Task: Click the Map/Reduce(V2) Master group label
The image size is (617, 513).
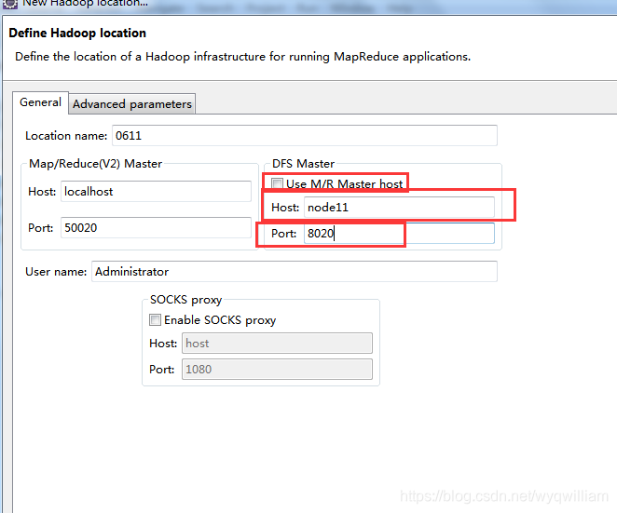Action: tap(96, 164)
